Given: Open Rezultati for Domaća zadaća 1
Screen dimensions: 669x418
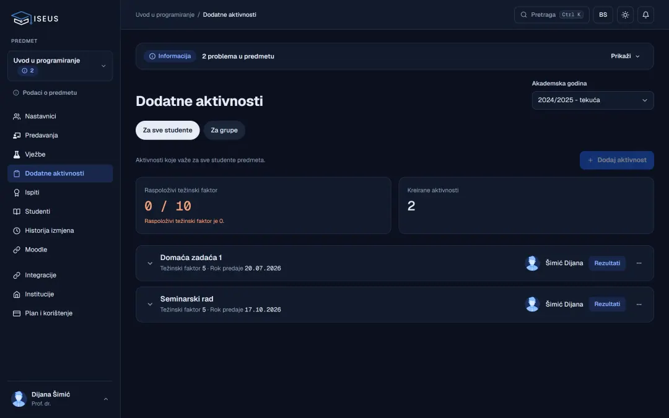Looking at the screenshot, I should coord(606,263).
